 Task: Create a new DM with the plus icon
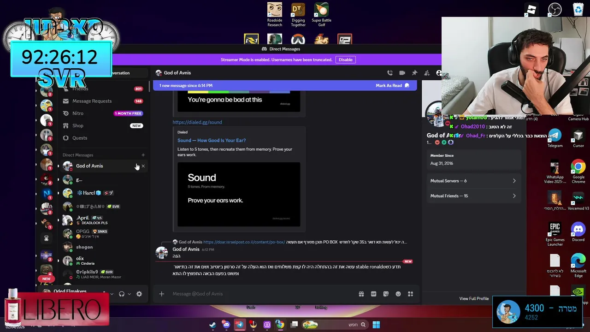point(143,155)
